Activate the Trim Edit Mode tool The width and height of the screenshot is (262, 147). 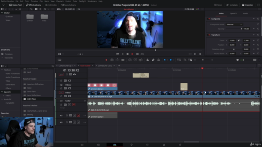(x=112, y=60)
